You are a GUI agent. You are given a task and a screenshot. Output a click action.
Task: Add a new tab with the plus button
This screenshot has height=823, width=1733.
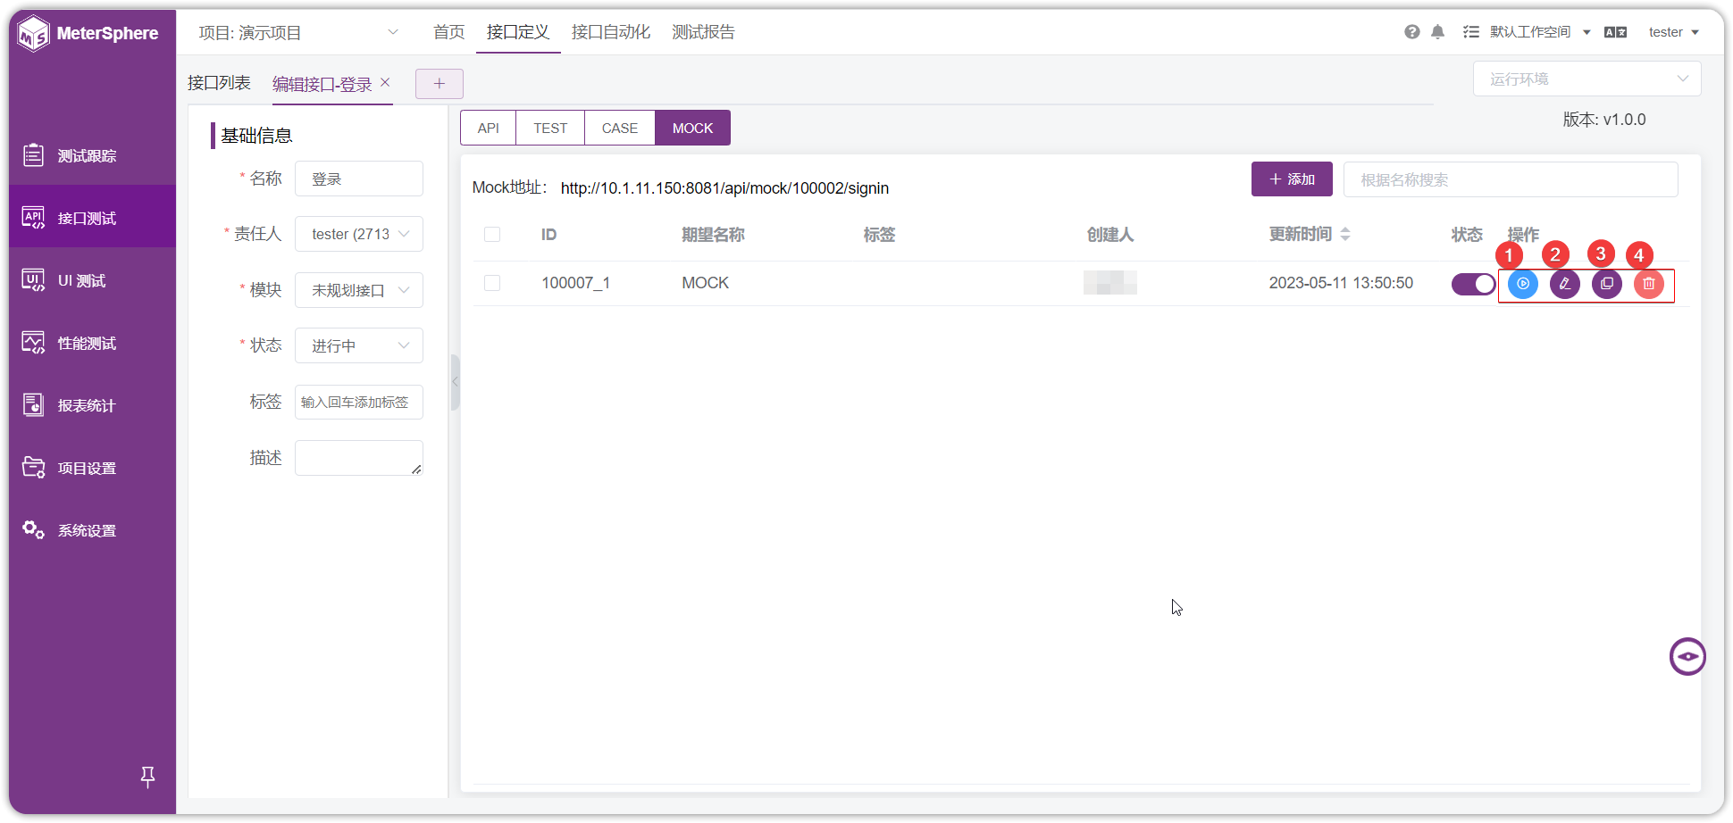(440, 84)
